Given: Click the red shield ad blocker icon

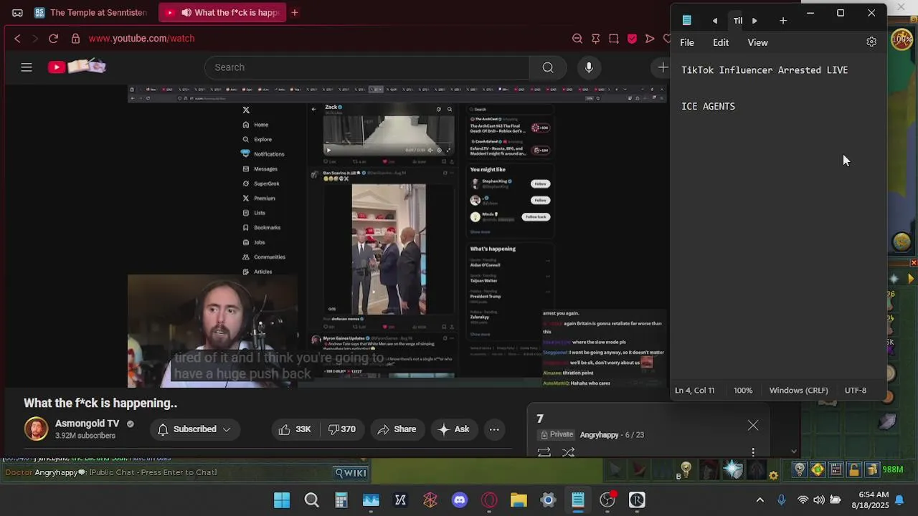Looking at the screenshot, I should coord(632,39).
